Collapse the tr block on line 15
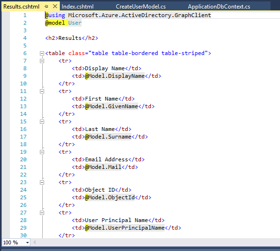Image resolution: width=280 pixels, height=251 pixels. [x=42, y=121]
